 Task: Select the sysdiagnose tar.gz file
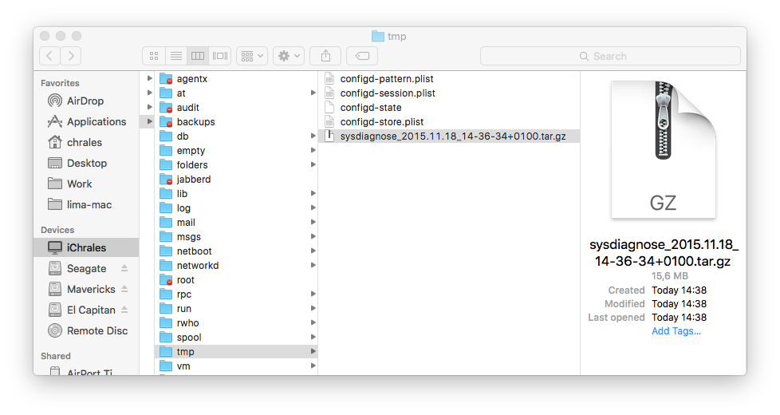coord(449,136)
